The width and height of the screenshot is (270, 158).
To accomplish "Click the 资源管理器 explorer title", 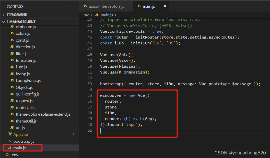I will pos(15,6).
